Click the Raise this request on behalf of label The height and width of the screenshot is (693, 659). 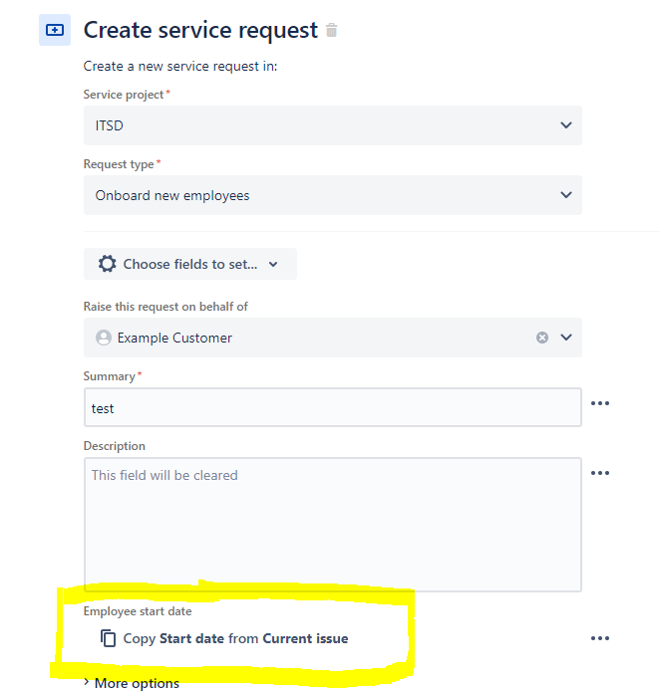pyautogui.click(x=165, y=307)
